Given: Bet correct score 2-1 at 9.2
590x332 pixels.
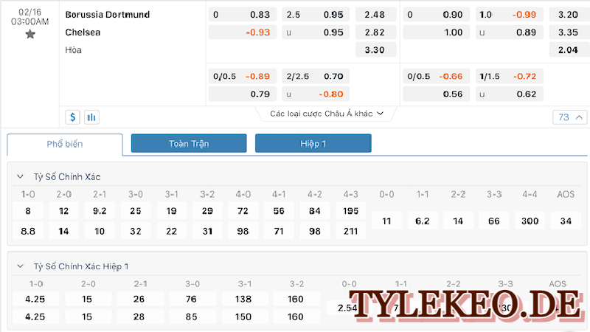Looking at the screenshot, I should [x=100, y=211].
